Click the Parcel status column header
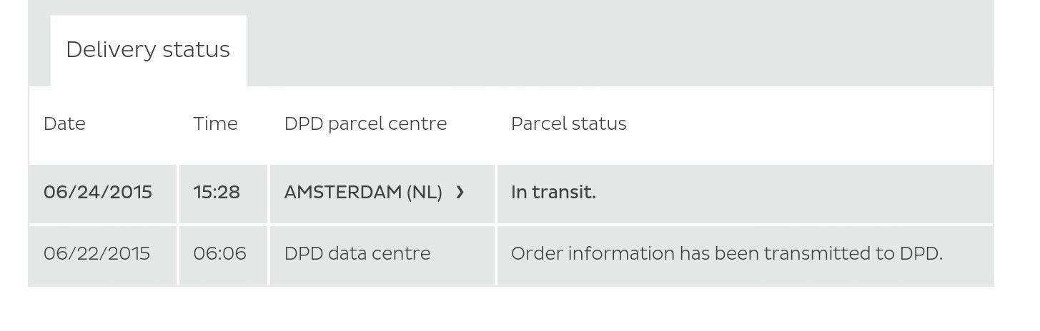This screenshot has height=331, width=1040. 568,124
